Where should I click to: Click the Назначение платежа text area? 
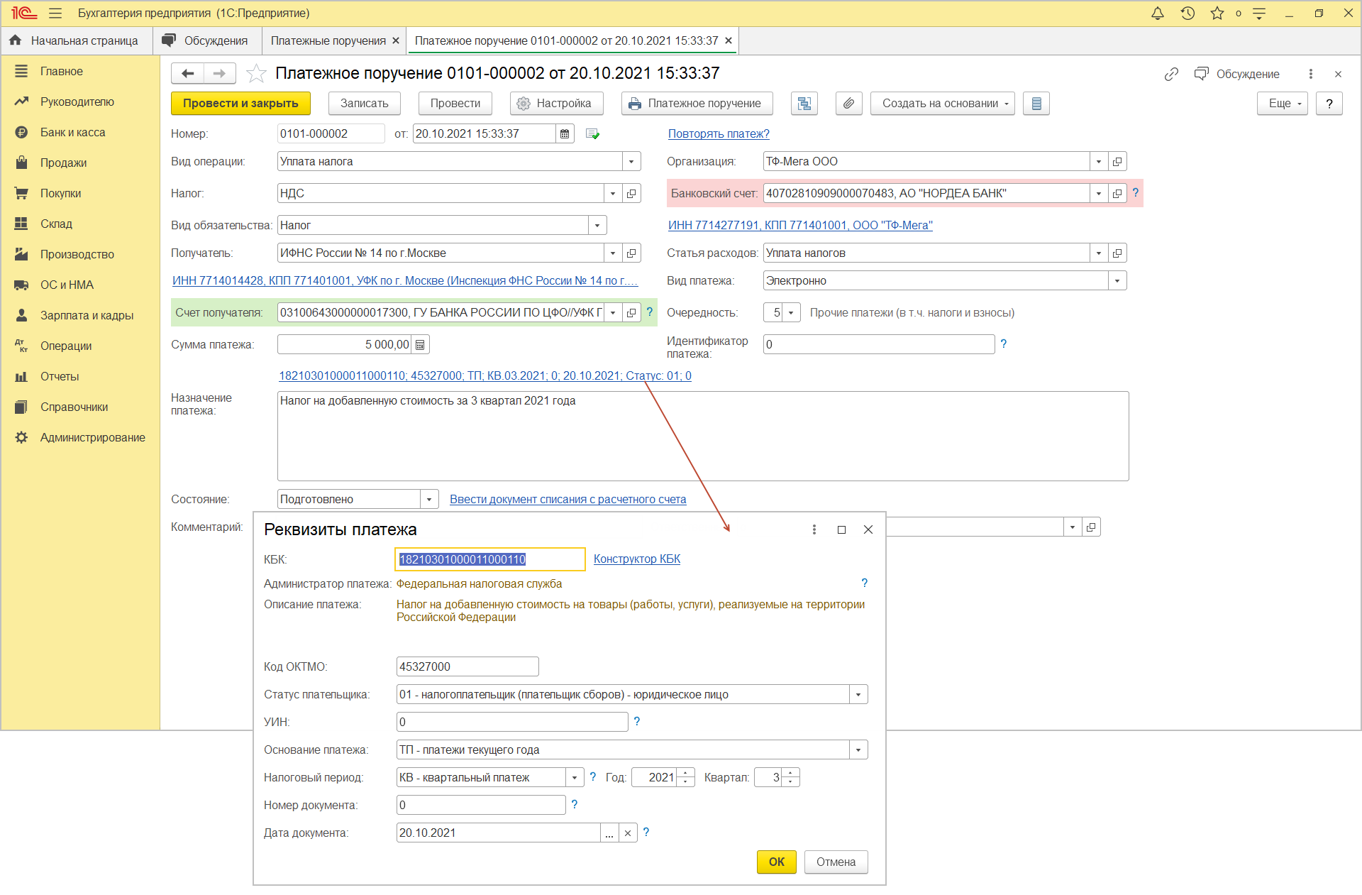click(703, 436)
